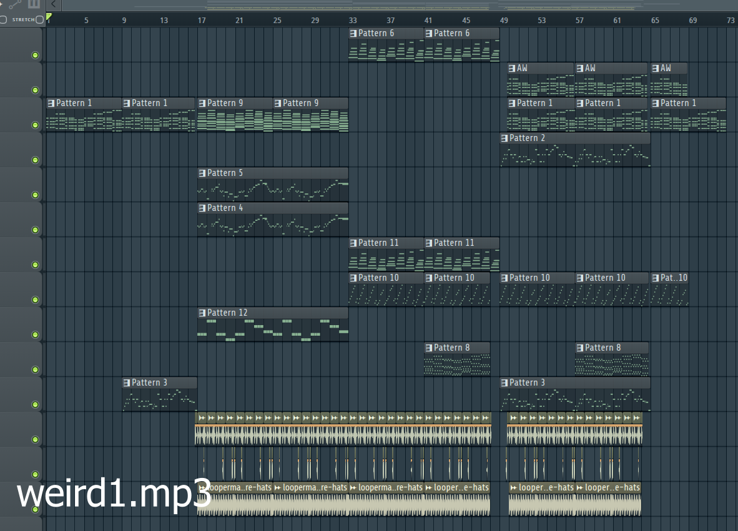Click the icon of Pattern 10 clip at bar 33

tap(353, 278)
